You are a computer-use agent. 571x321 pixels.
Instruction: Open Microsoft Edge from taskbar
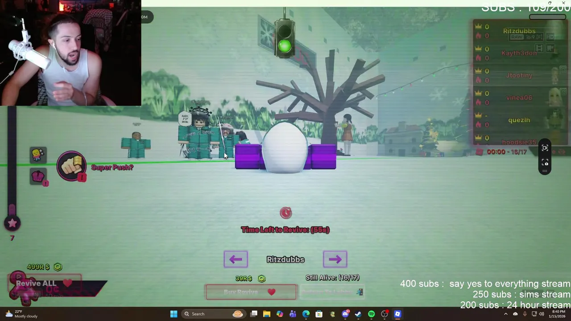[x=306, y=314]
